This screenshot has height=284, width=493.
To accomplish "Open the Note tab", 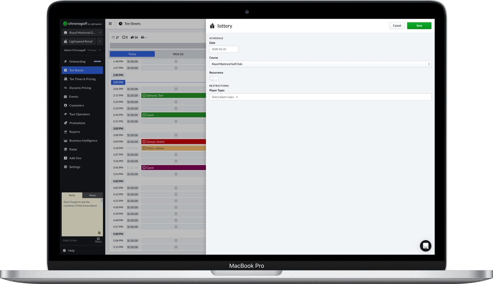I will pos(72,195).
